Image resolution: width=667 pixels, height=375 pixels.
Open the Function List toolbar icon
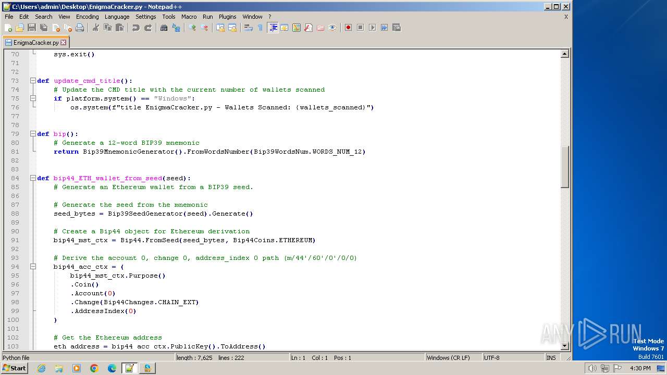click(308, 28)
